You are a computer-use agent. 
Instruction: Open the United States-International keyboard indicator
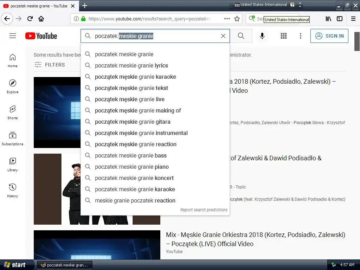tap(261, 5)
